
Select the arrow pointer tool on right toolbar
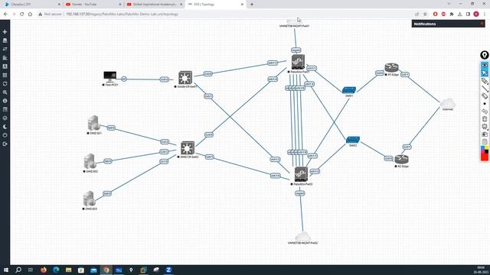pos(485,73)
